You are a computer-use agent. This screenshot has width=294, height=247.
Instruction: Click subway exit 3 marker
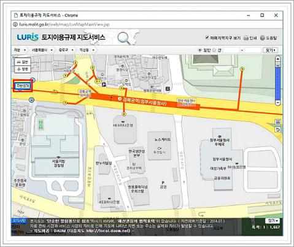click(x=92, y=67)
